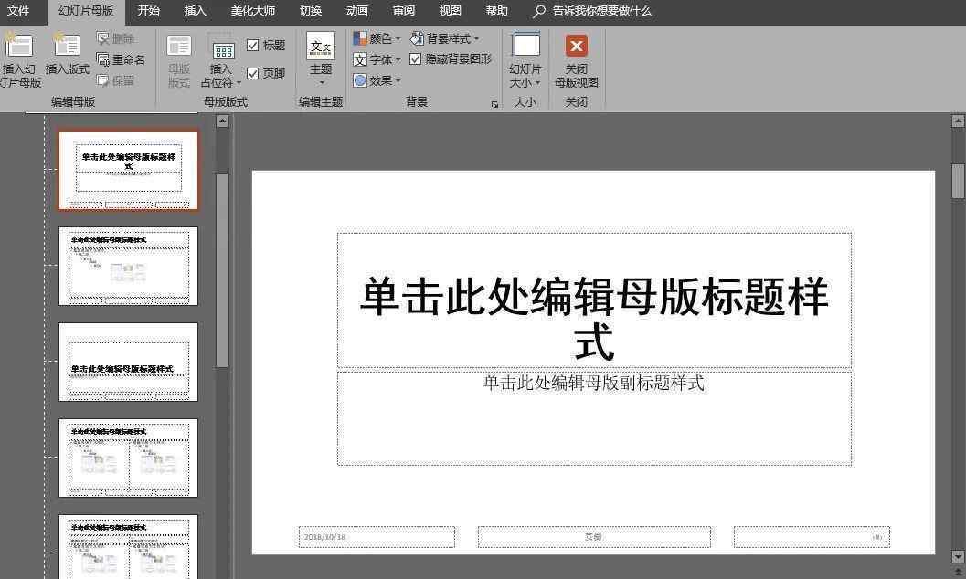966x579 pixels.
Task: Uncheck the 页脚 footer checkbox
Action: click(x=253, y=73)
